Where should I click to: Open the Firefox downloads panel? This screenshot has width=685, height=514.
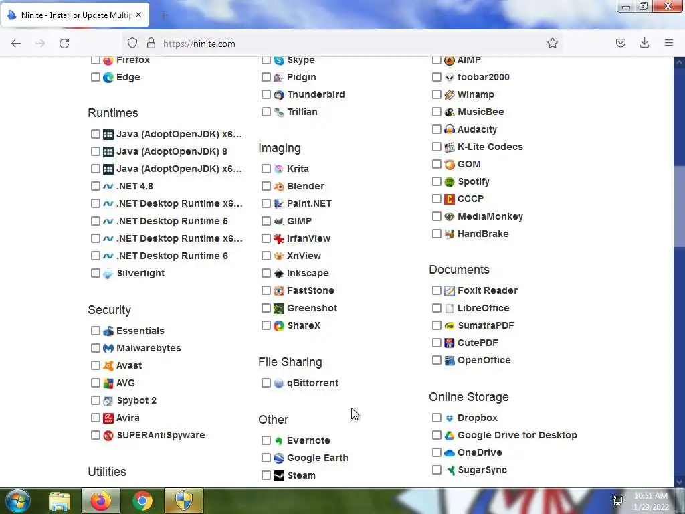coord(644,43)
